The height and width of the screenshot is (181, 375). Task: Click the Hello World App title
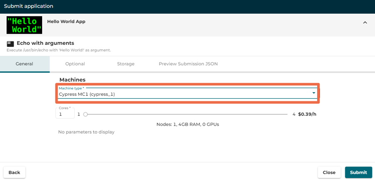pos(66,22)
